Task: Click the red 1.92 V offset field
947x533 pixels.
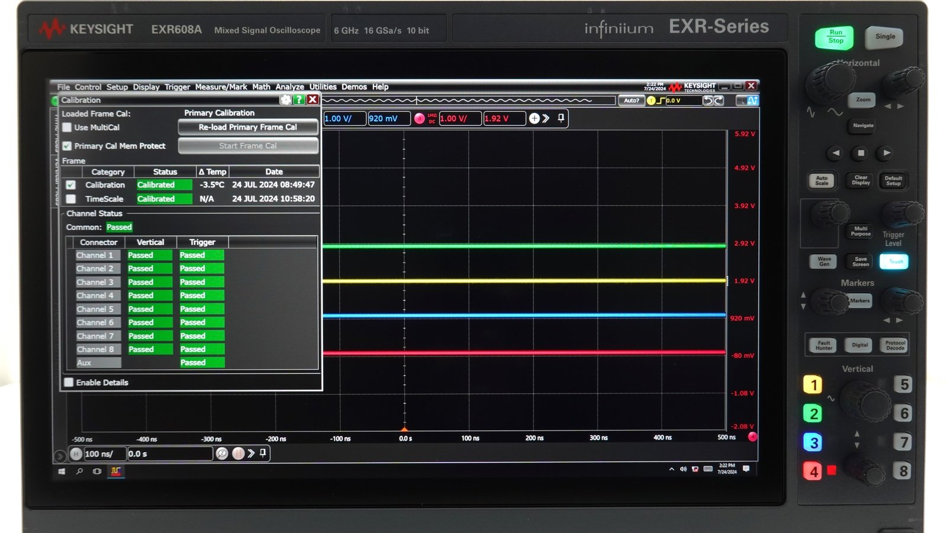Action: pos(505,118)
